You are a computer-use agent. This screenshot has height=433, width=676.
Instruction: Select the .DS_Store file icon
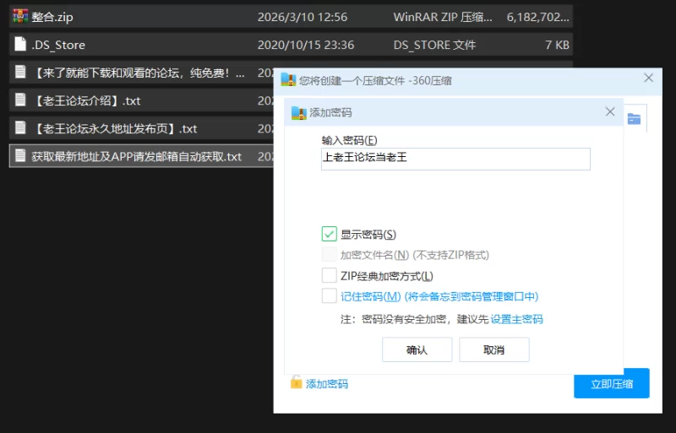point(20,45)
